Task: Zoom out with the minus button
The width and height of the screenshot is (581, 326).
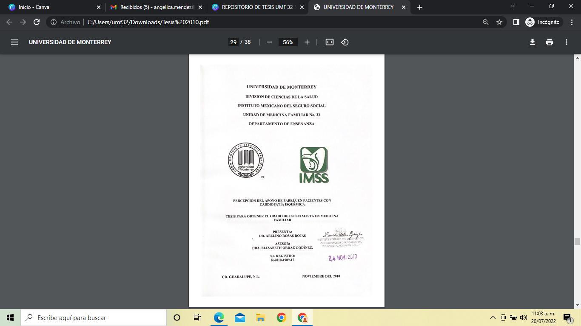Action: click(269, 42)
